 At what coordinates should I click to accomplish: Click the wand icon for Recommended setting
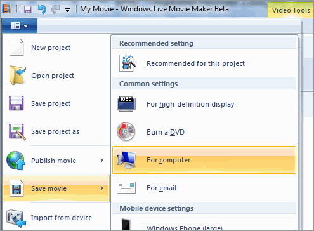click(x=128, y=63)
